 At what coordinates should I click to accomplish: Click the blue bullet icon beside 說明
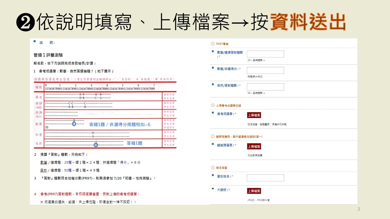(35, 41)
